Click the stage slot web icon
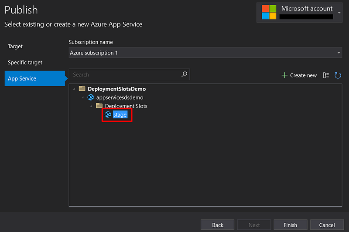Image resolution: width=349 pixels, height=232 pixels. point(108,114)
